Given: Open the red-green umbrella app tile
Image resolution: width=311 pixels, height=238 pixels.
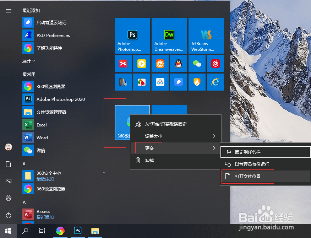Looking at the screenshot, I should (142, 82).
